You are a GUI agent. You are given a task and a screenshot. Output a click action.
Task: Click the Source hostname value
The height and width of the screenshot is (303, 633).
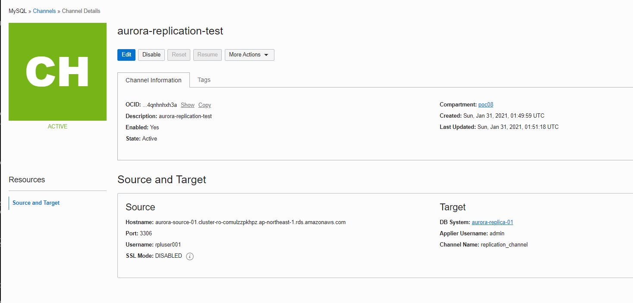click(250, 222)
